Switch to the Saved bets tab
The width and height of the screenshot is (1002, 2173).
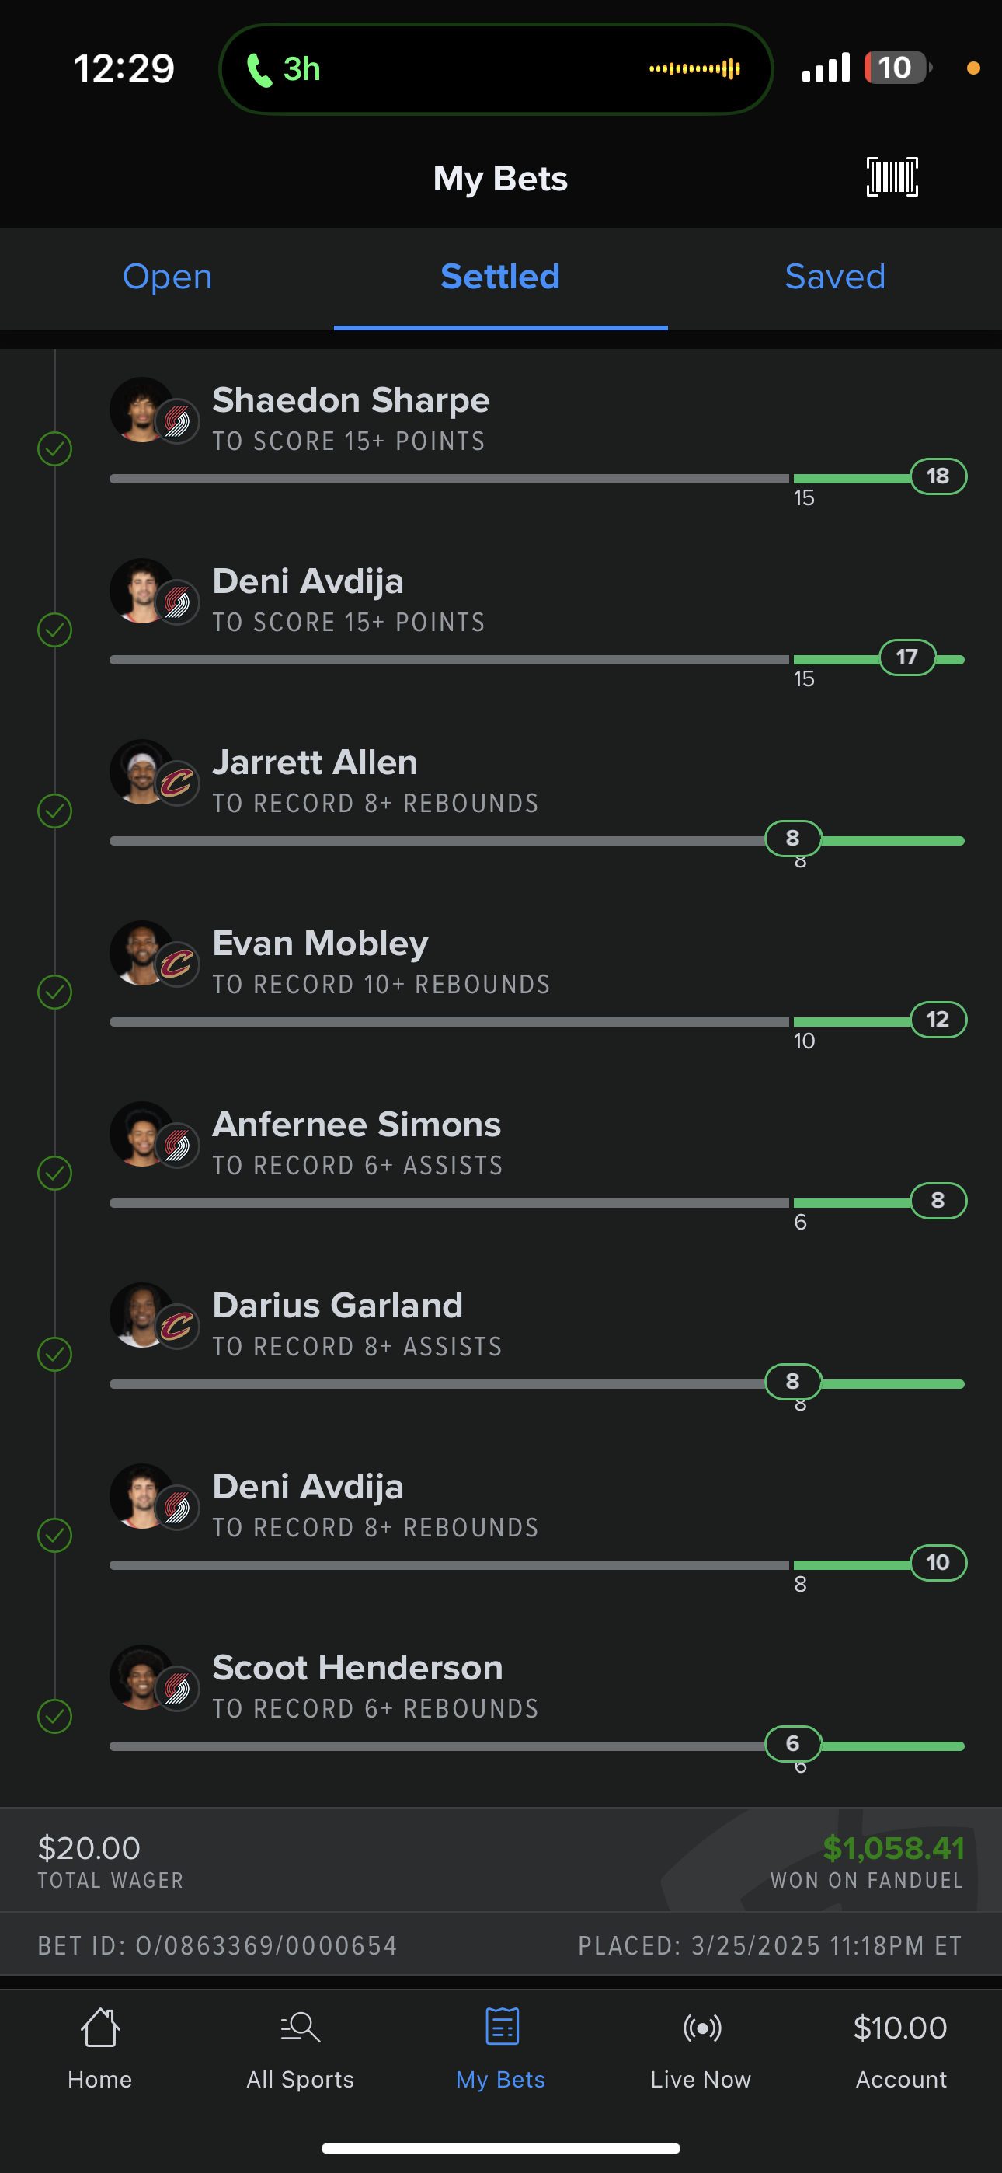(835, 277)
